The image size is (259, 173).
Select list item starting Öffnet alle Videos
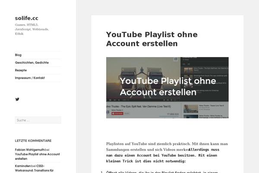(x=162, y=172)
